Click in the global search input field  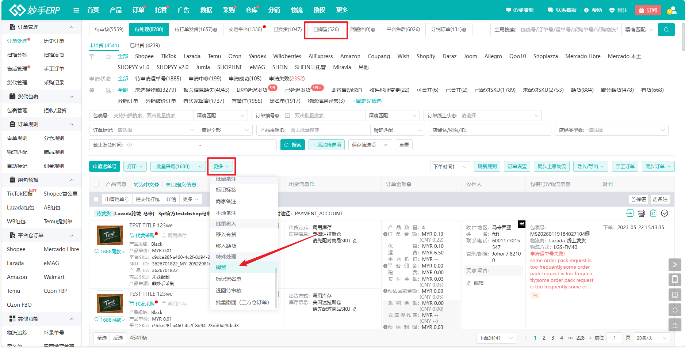pyautogui.click(x=569, y=30)
